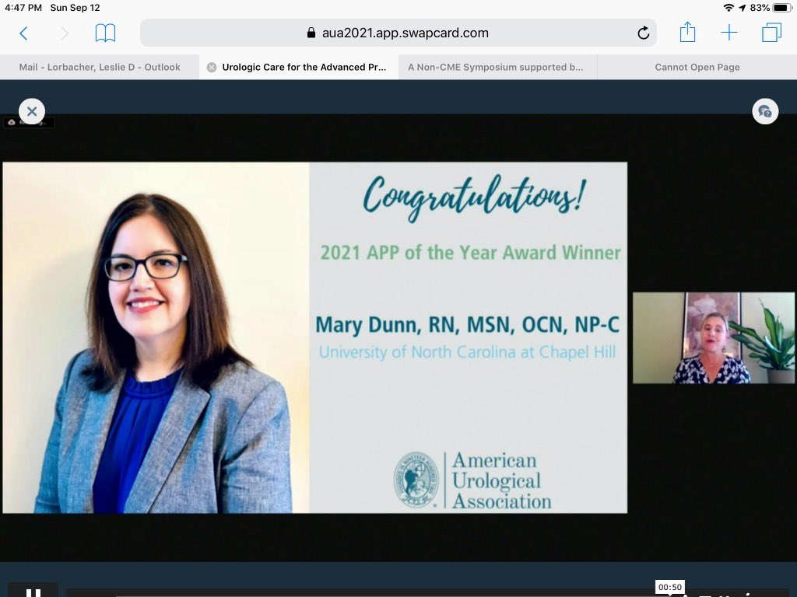Tap the speaker's webcam thumbnail
The image size is (797, 597).
tap(713, 337)
